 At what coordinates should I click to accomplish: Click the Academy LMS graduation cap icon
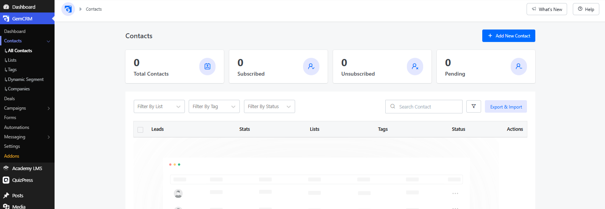coord(6,168)
